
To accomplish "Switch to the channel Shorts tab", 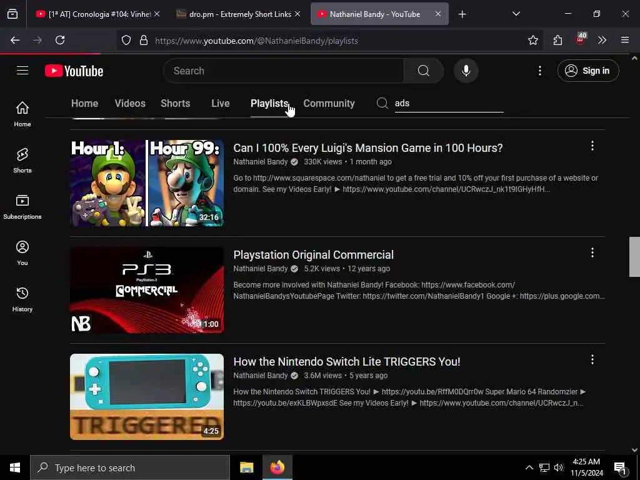I will point(175,103).
